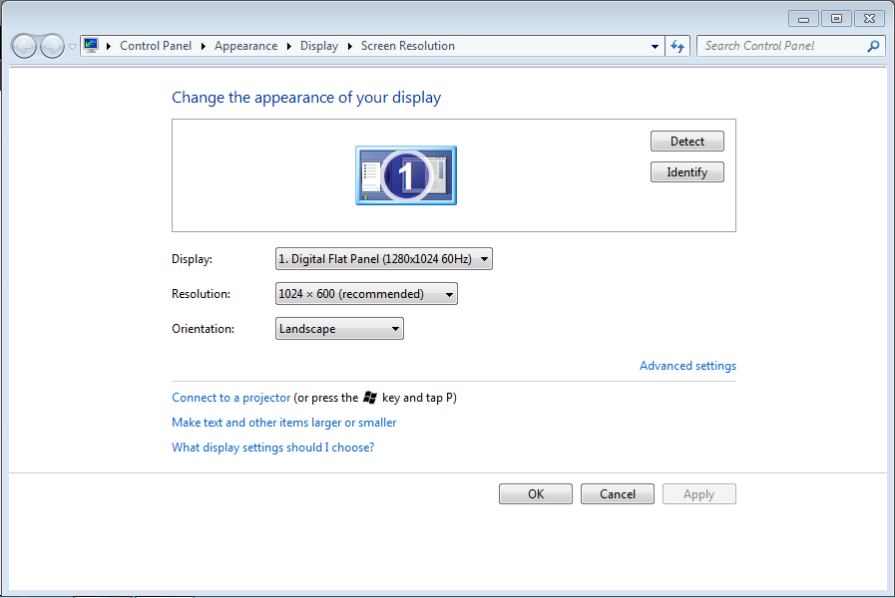Click the 'Orientation:' label
The width and height of the screenshot is (895, 598).
[x=204, y=329]
